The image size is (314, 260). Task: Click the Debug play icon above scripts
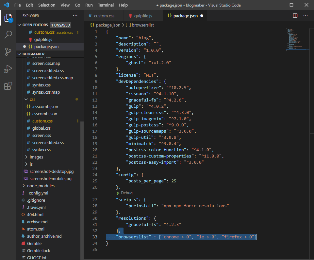click(x=118, y=193)
